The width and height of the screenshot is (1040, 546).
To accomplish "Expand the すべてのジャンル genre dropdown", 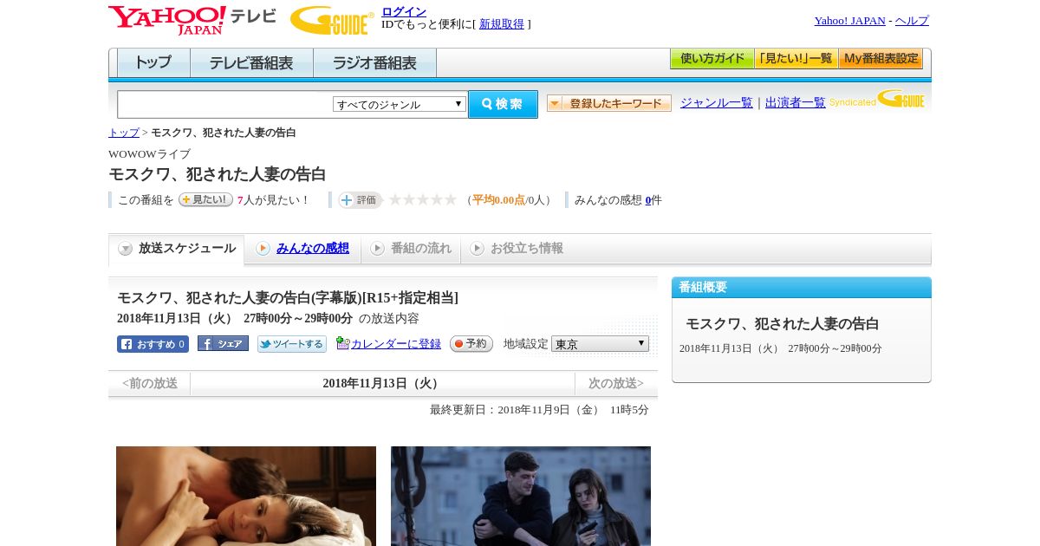I will pyautogui.click(x=400, y=104).
